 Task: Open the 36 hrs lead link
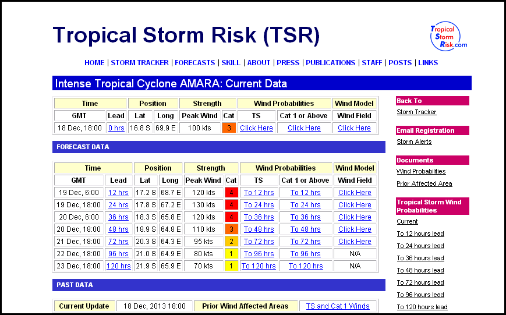(x=118, y=217)
